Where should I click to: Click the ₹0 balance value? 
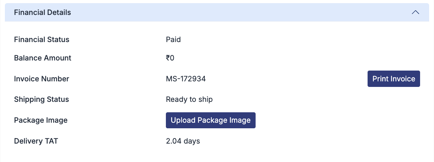[170, 58]
